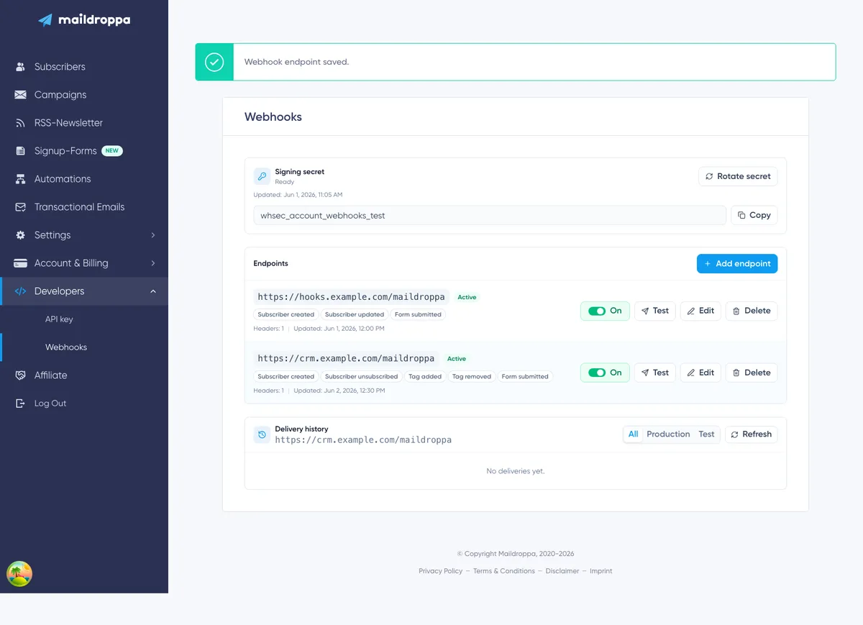The width and height of the screenshot is (863, 625).
Task: Click the Subscriber unsubscribed event tag
Action: pyautogui.click(x=361, y=376)
